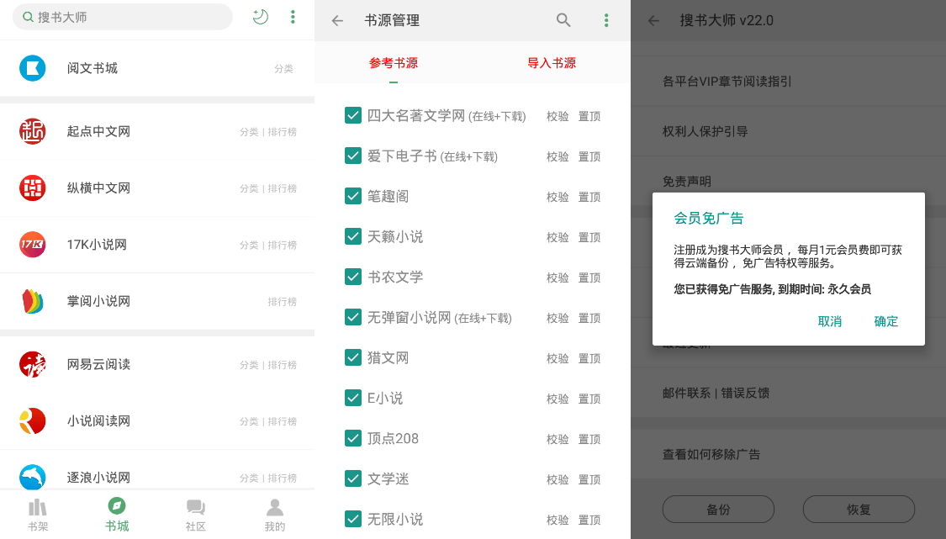Tap the history icon beside the search bar
Viewport: 946px width, 539px height.
coord(260,16)
